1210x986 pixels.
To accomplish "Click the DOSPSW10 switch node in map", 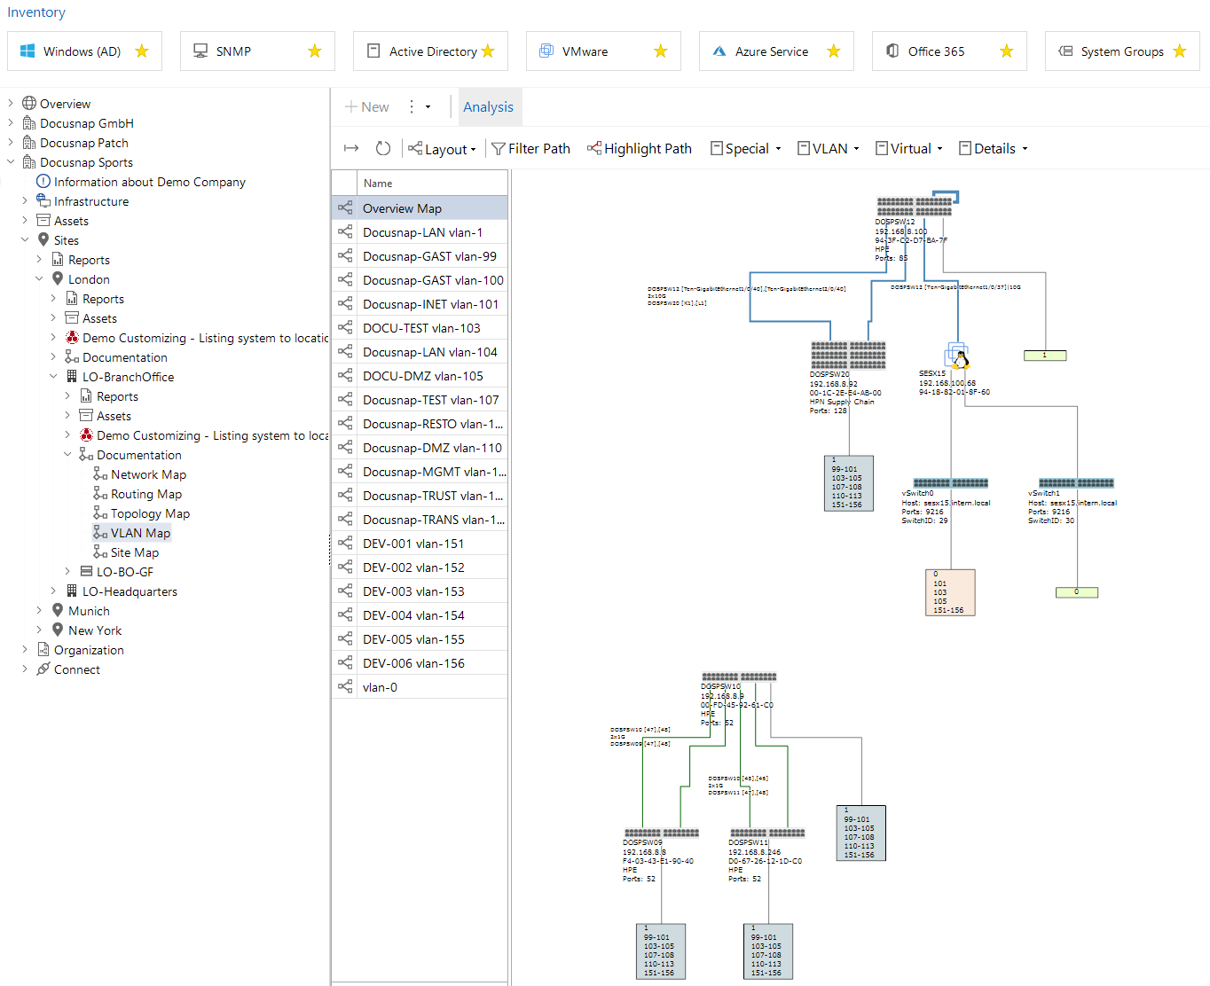I will tap(739, 677).
